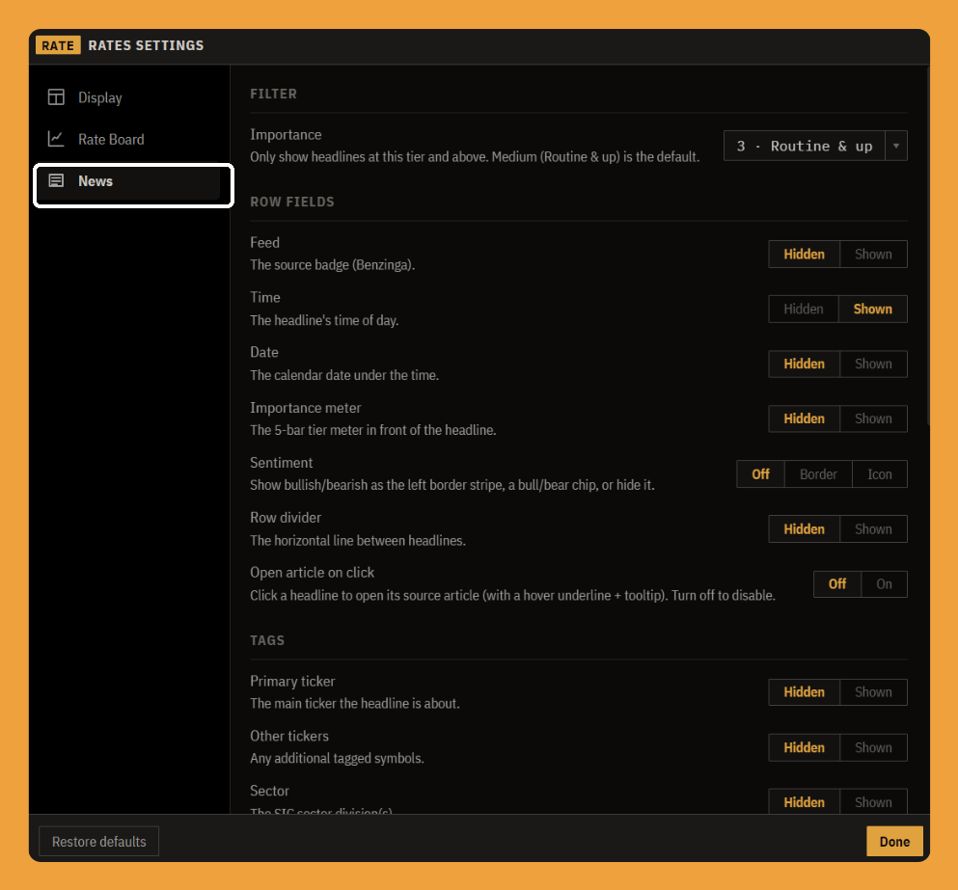Set Feed to Hidden

point(804,255)
